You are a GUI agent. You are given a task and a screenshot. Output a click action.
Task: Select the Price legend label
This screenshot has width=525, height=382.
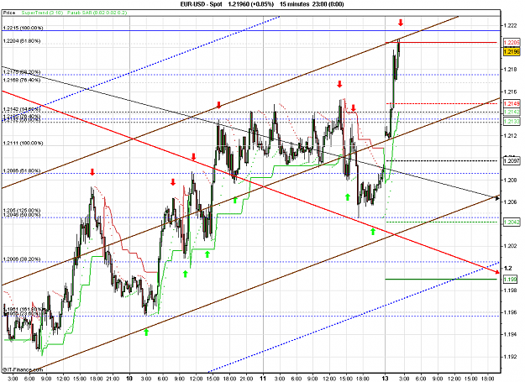9,13
